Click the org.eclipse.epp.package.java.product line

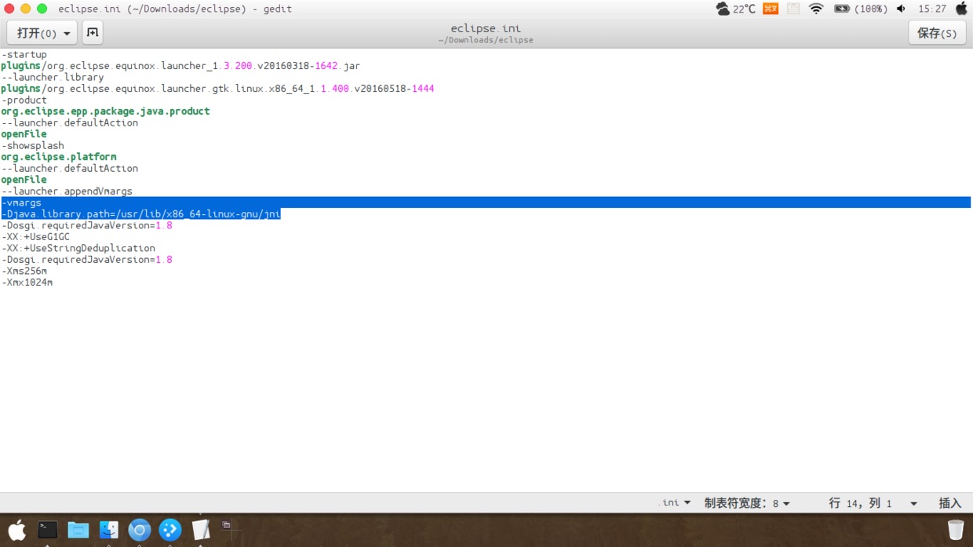tap(105, 111)
